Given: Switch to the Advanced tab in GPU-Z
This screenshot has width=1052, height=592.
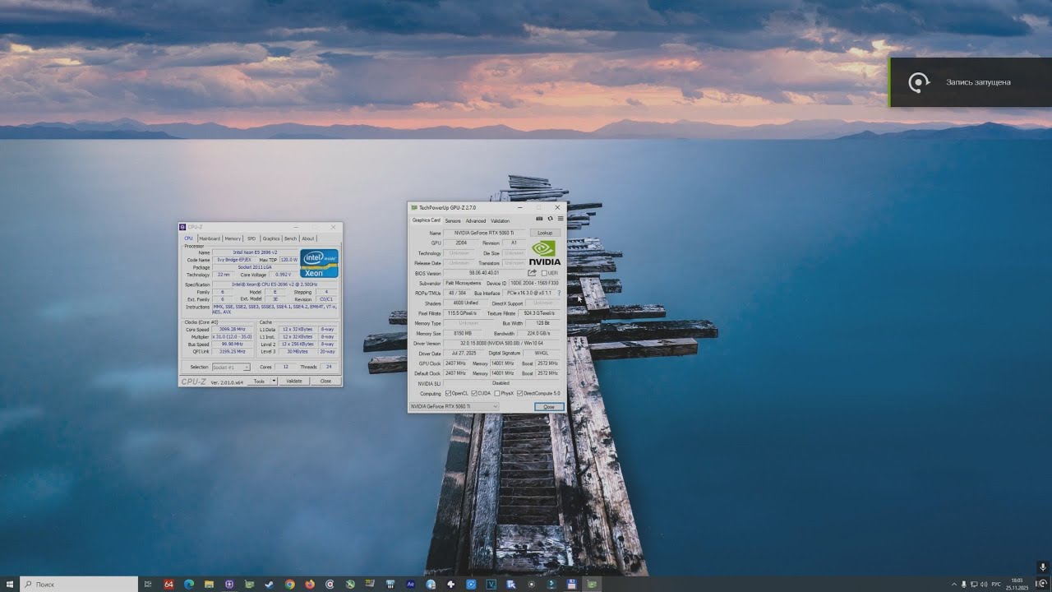Looking at the screenshot, I should click(476, 220).
